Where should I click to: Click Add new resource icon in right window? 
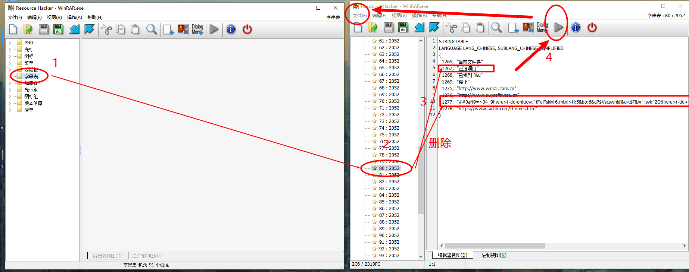513,27
